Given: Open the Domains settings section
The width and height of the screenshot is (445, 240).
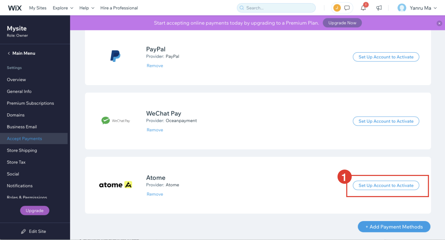Looking at the screenshot, I should click(x=15, y=115).
